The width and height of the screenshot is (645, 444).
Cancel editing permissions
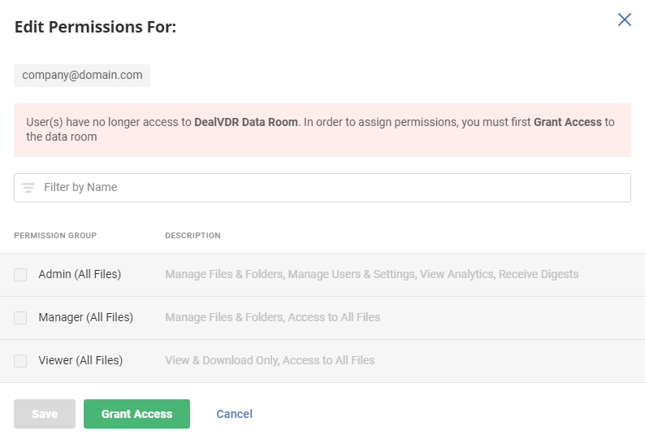pos(234,414)
